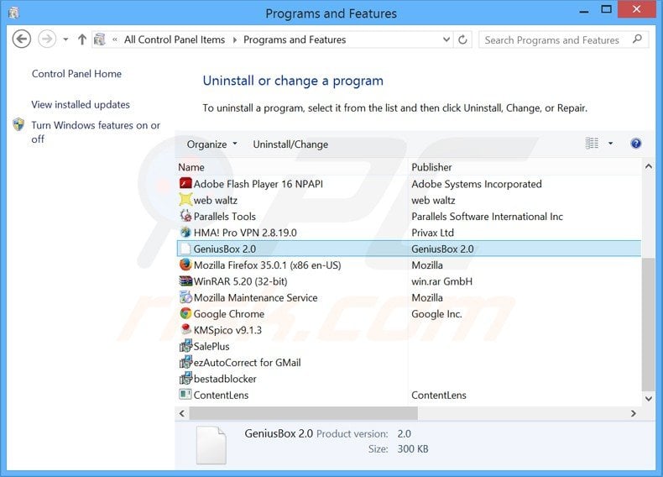Select Mozilla Maintenance Service entry

point(255,297)
